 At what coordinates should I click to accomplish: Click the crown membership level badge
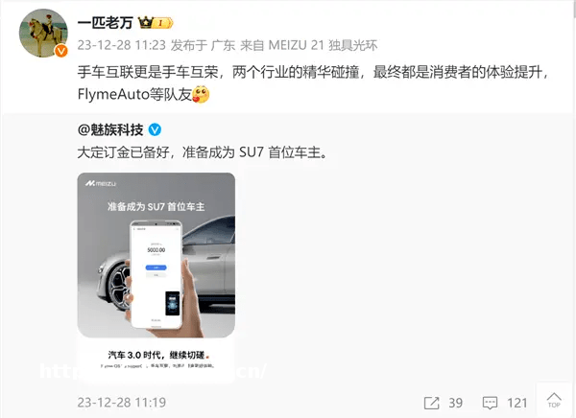[x=156, y=23]
